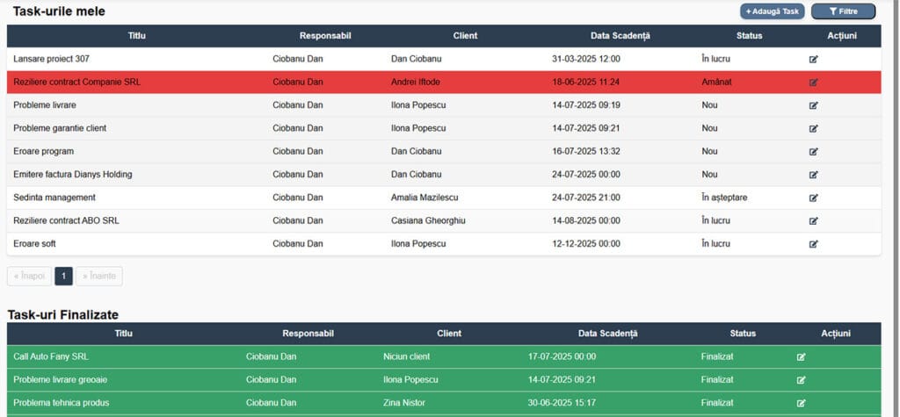The height and width of the screenshot is (417, 900).
Task: Select page 1 in pagination
Action: [63, 276]
